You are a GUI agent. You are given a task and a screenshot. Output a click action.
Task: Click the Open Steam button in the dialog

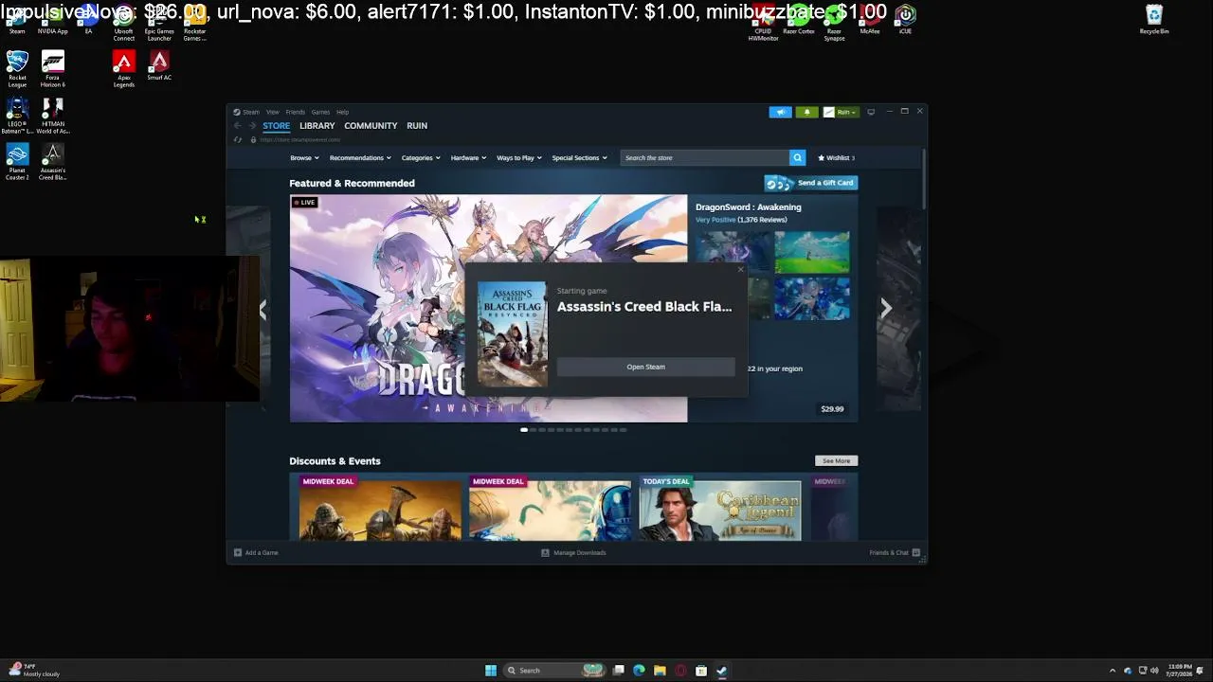pyautogui.click(x=646, y=367)
